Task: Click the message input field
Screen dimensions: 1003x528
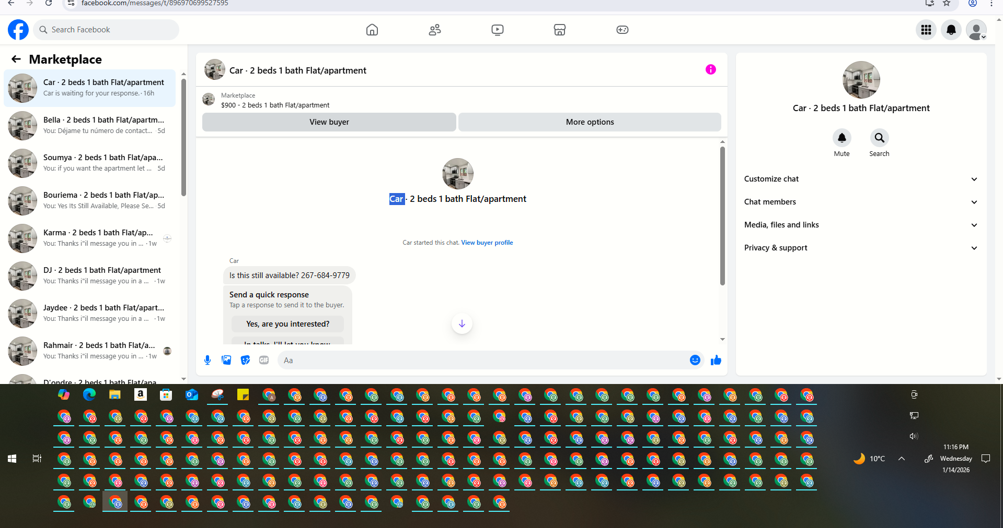Action: pos(483,360)
